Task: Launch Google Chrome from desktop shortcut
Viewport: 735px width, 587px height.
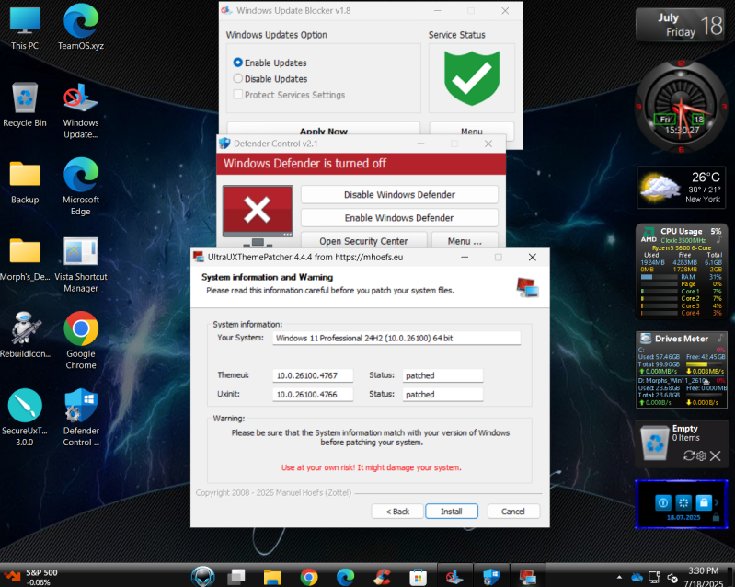Action: (x=81, y=340)
